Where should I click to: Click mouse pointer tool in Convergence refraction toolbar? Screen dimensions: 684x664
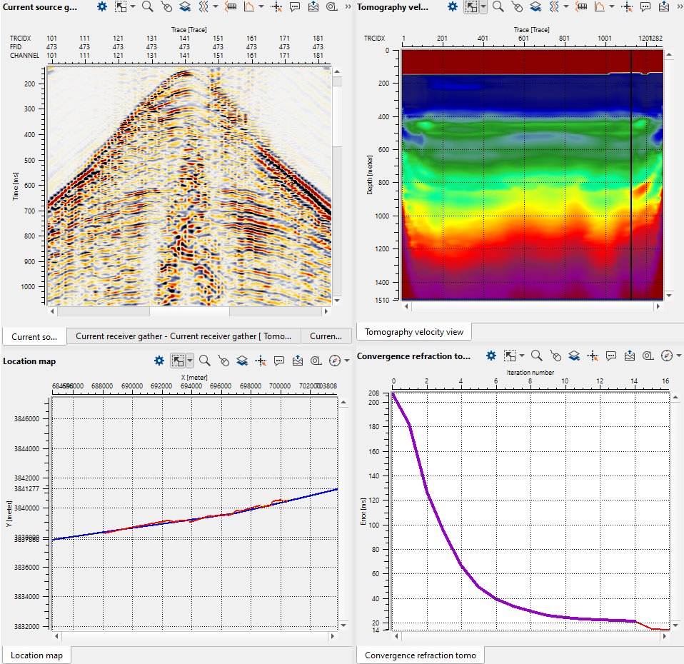click(555, 356)
